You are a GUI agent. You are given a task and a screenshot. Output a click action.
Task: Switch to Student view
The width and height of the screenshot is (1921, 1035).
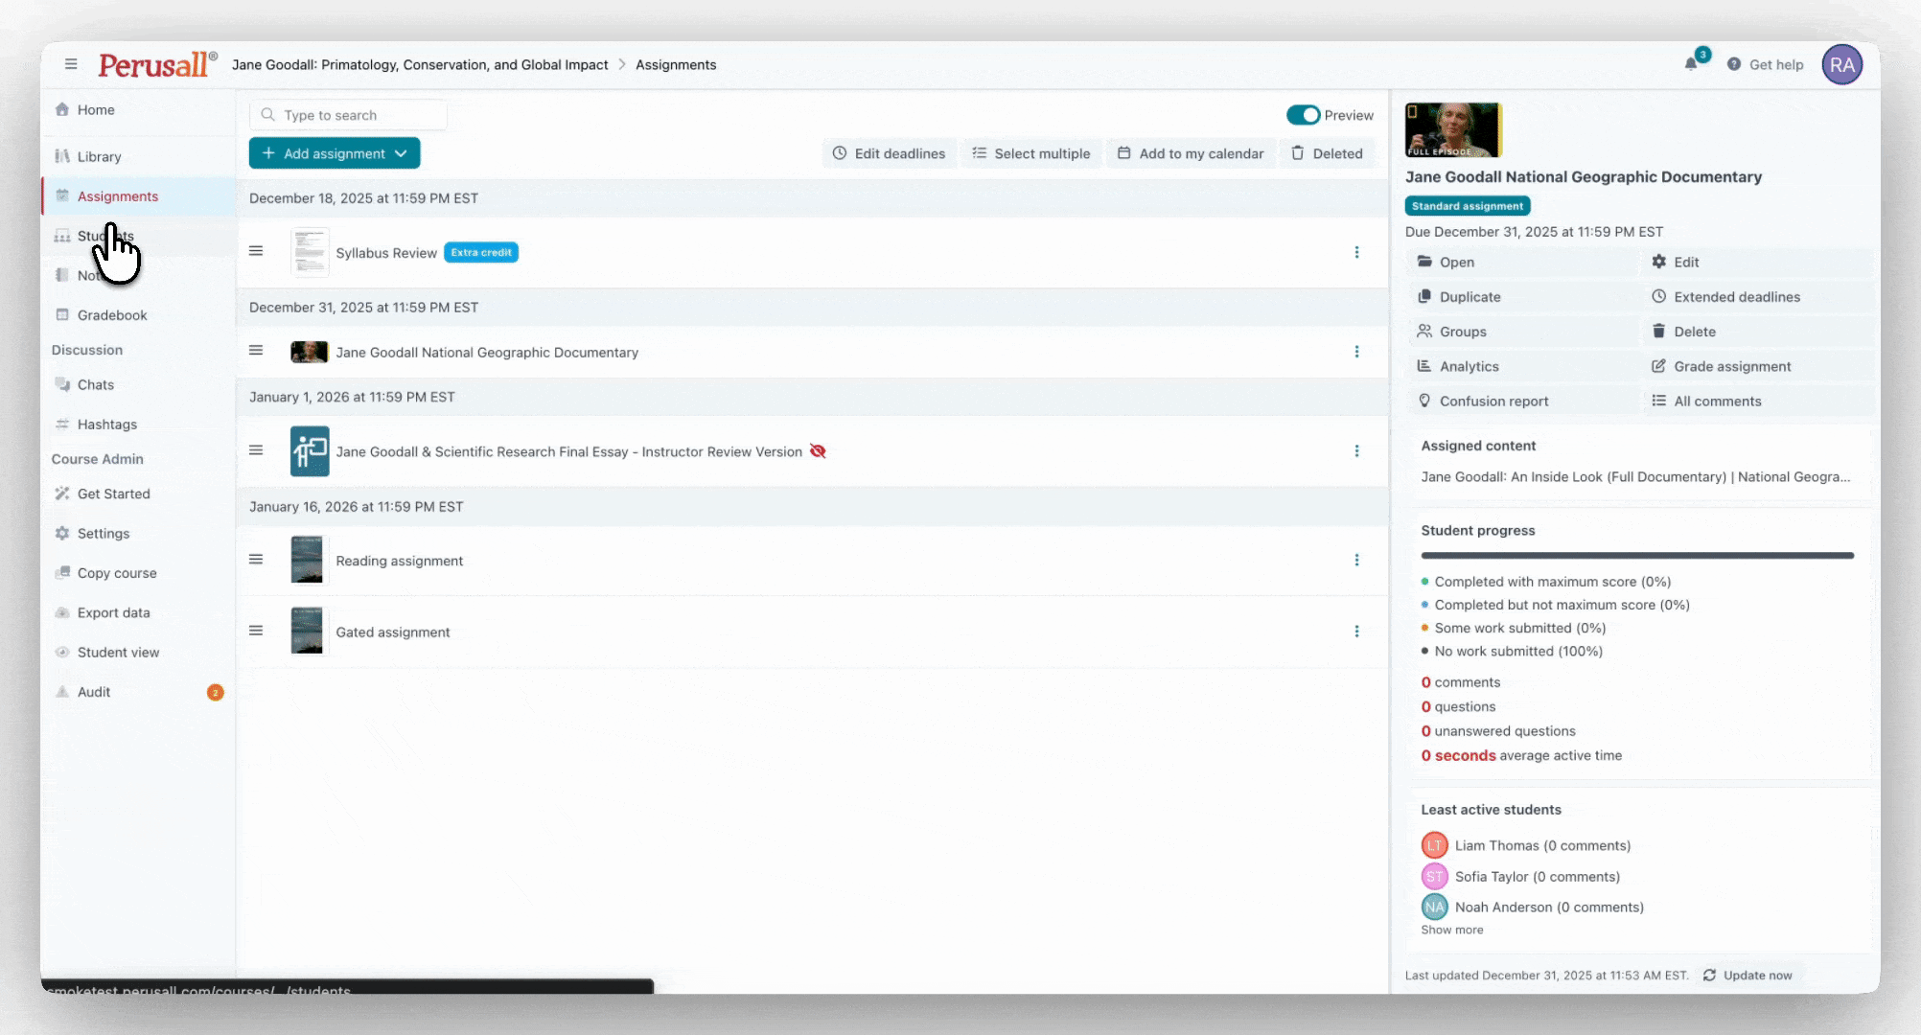(139, 653)
